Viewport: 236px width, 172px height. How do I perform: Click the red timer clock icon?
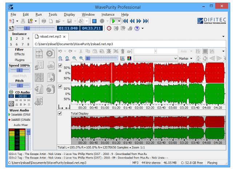pyautogui.click(x=109, y=28)
